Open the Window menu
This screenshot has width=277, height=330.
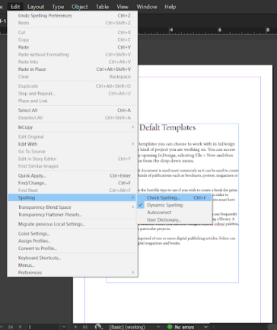coord(147,7)
